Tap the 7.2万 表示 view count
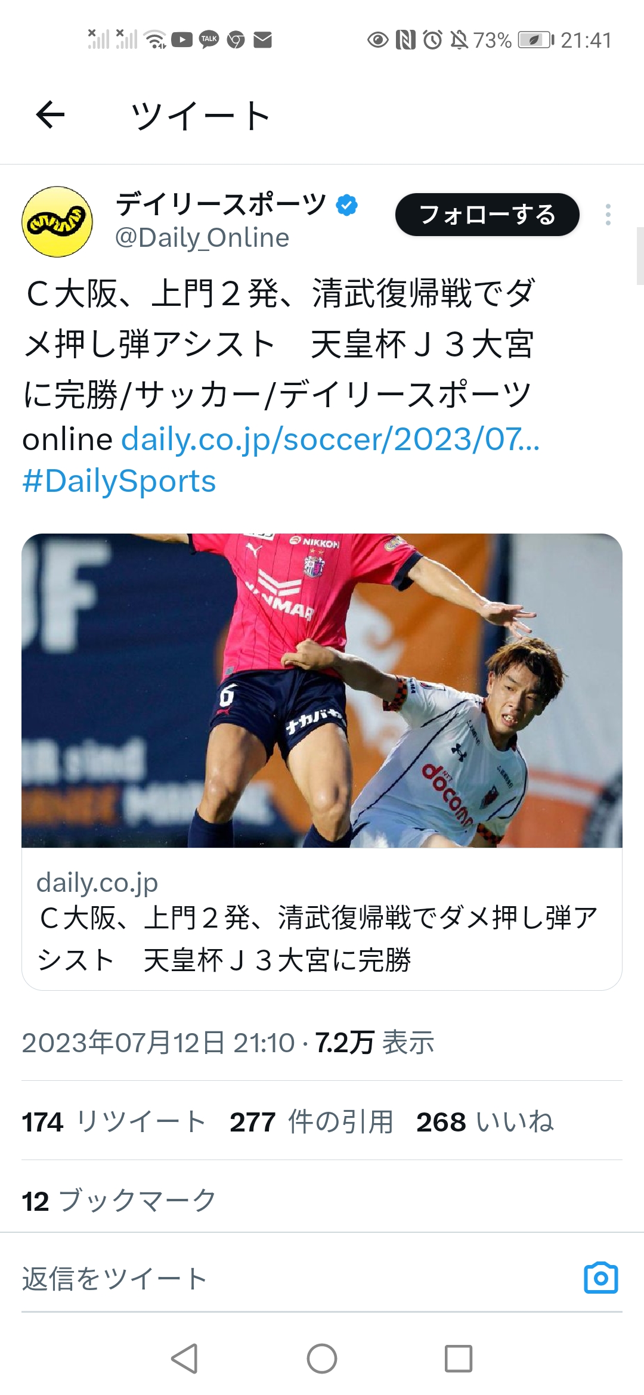The width and height of the screenshot is (644, 1395). point(374,1043)
